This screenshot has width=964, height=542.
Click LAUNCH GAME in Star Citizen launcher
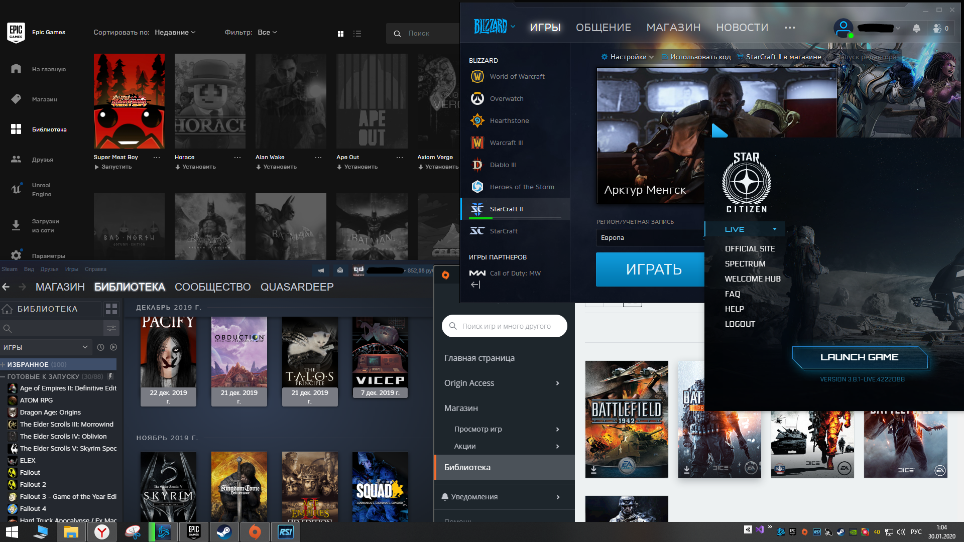point(860,357)
